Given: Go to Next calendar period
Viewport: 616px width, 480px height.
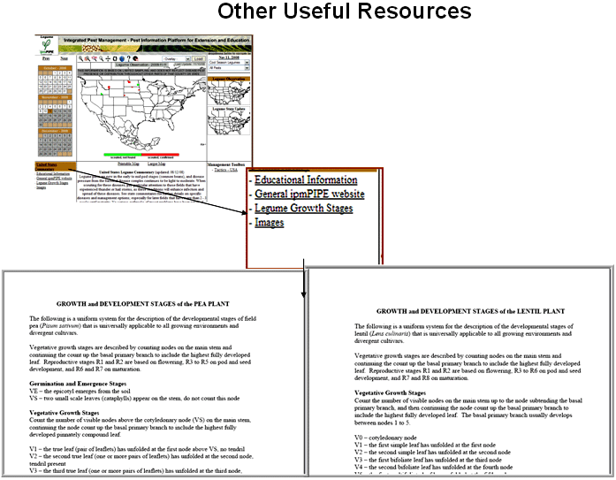Looking at the screenshot, I should pyautogui.click(x=65, y=58).
